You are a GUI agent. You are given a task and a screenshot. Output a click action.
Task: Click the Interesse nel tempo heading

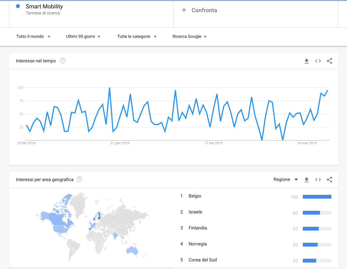[36, 61]
